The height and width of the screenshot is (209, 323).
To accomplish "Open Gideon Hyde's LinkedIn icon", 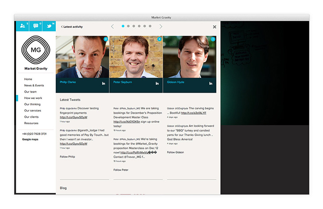I will tap(211, 83).
